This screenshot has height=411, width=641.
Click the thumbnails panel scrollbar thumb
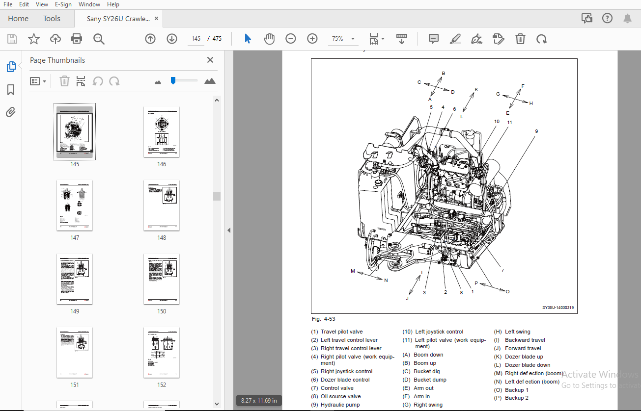tap(217, 196)
